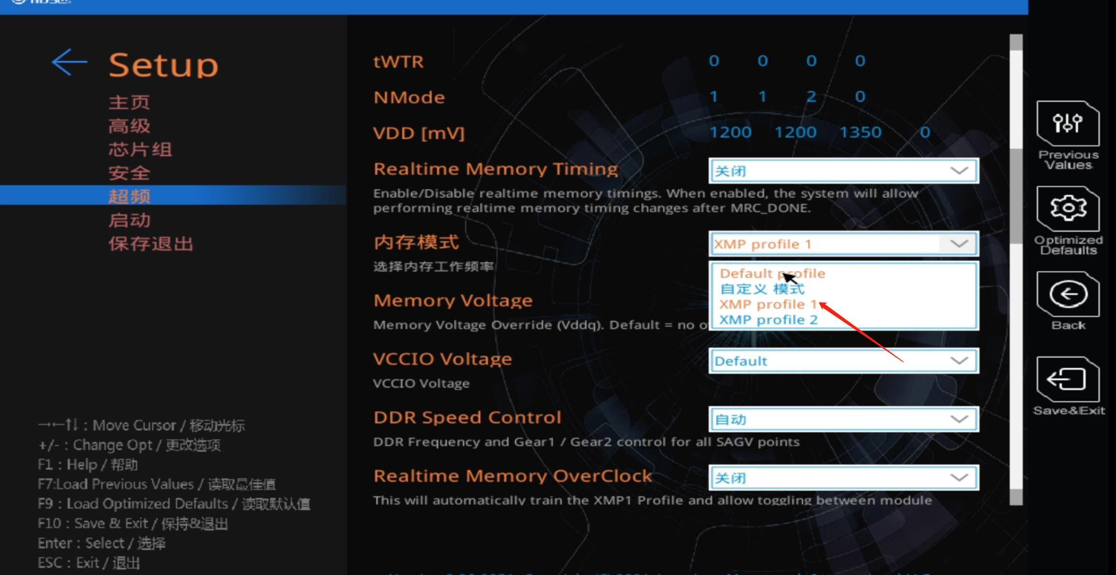Select XMP profile 2 from the list
The image size is (1116, 575).
(x=768, y=319)
